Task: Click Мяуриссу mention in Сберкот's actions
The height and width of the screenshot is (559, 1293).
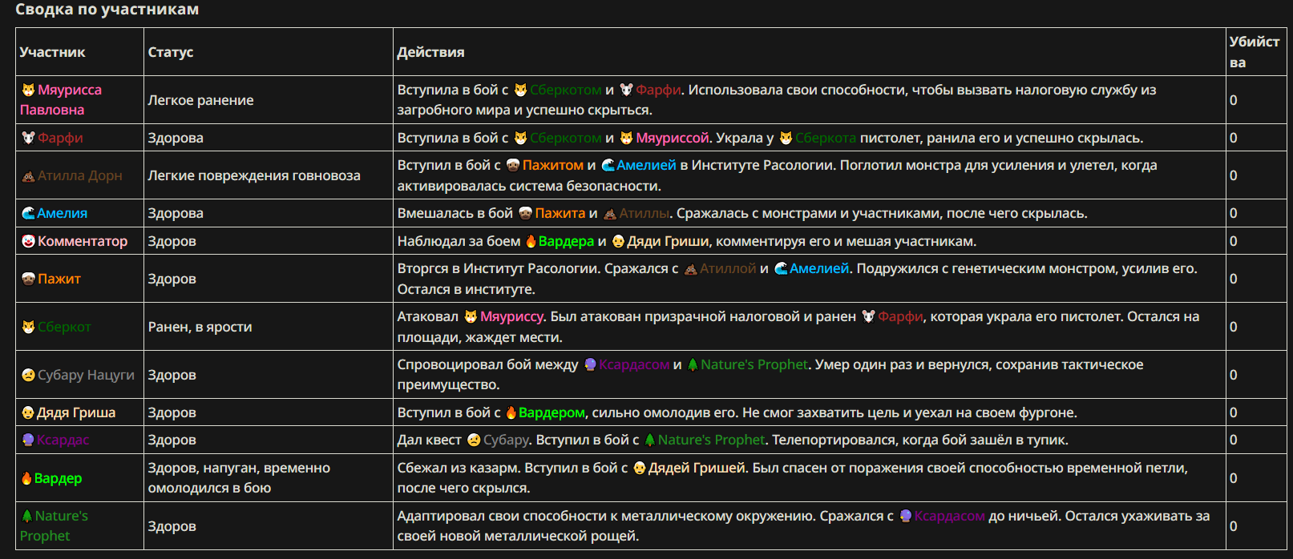Action: [x=512, y=316]
